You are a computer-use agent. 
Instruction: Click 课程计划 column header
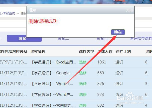pyautogui.click(x=123, y=51)
